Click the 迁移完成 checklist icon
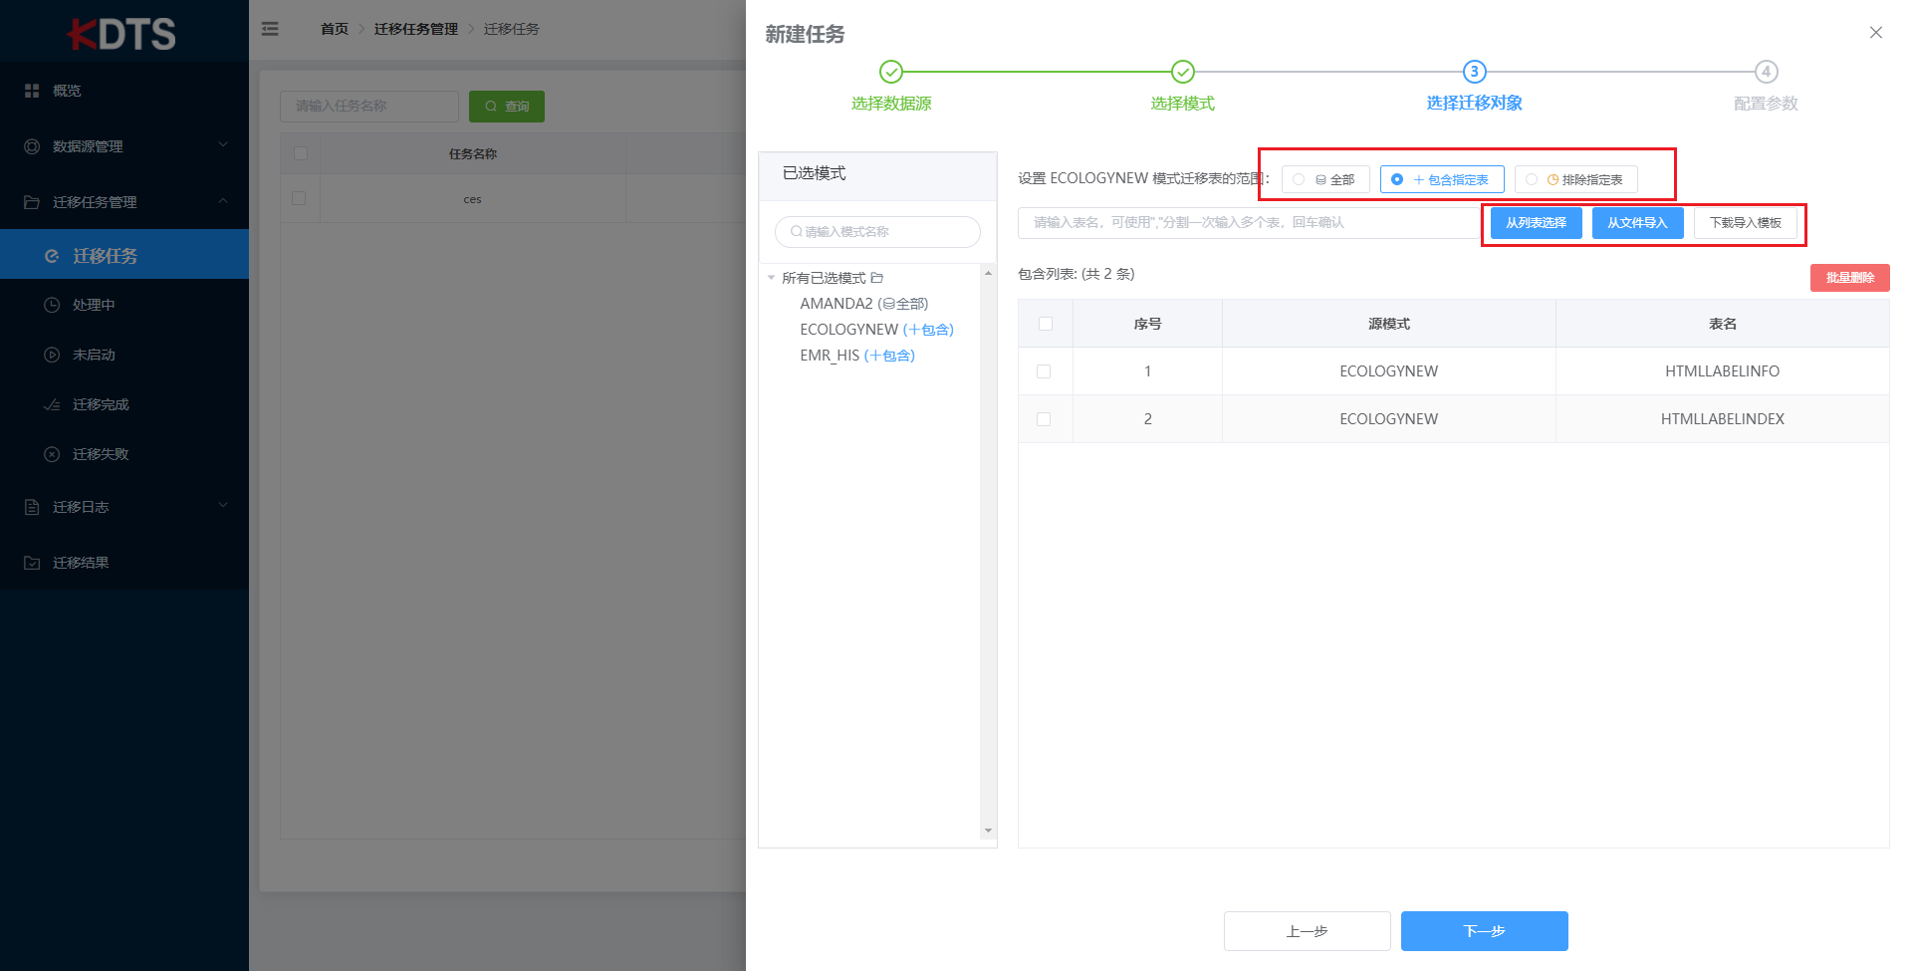Viewport: 1912px width, 971px height. tap(52, 404)
